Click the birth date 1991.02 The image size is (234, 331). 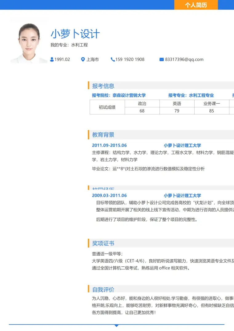click(x=62, y=60)
